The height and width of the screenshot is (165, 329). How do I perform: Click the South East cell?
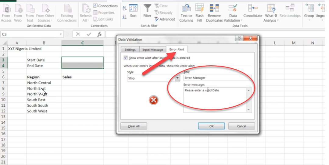(x=44, y=100)
